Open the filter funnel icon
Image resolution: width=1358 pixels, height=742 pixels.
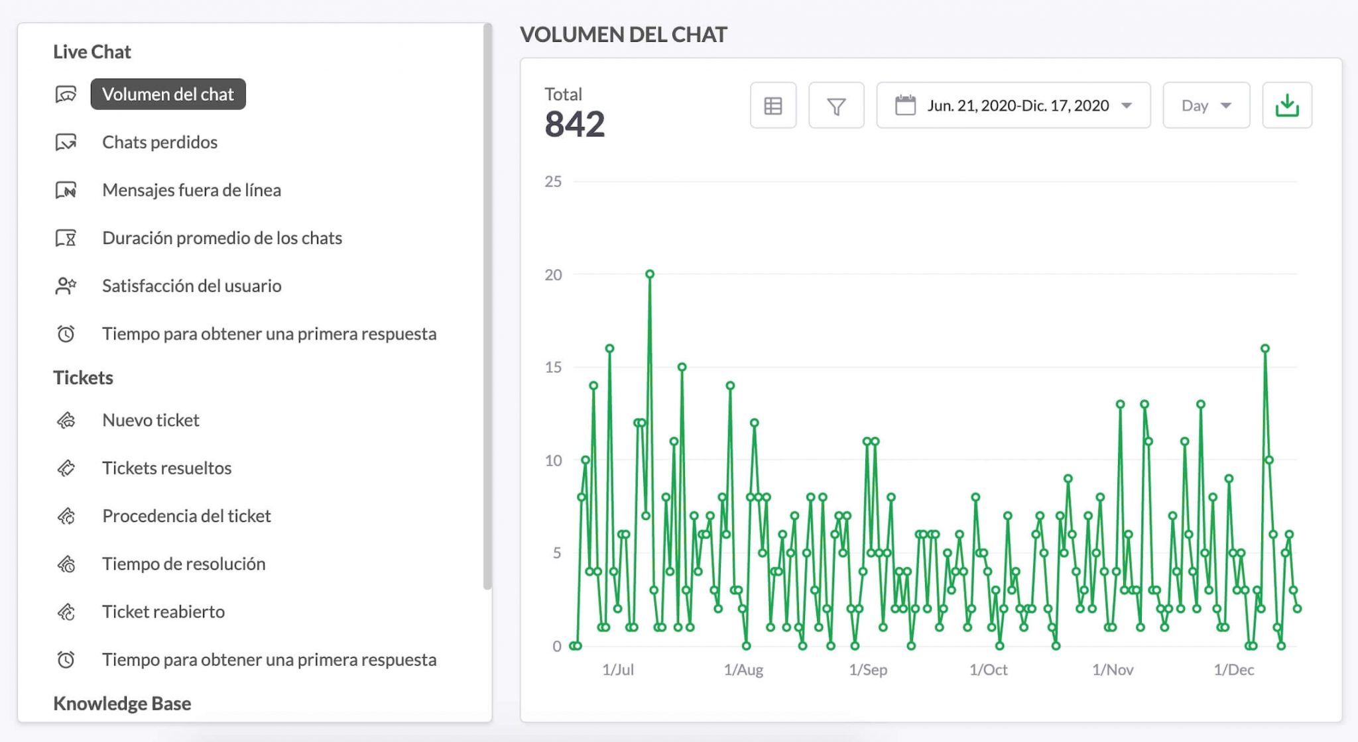(x=836, y=106)
